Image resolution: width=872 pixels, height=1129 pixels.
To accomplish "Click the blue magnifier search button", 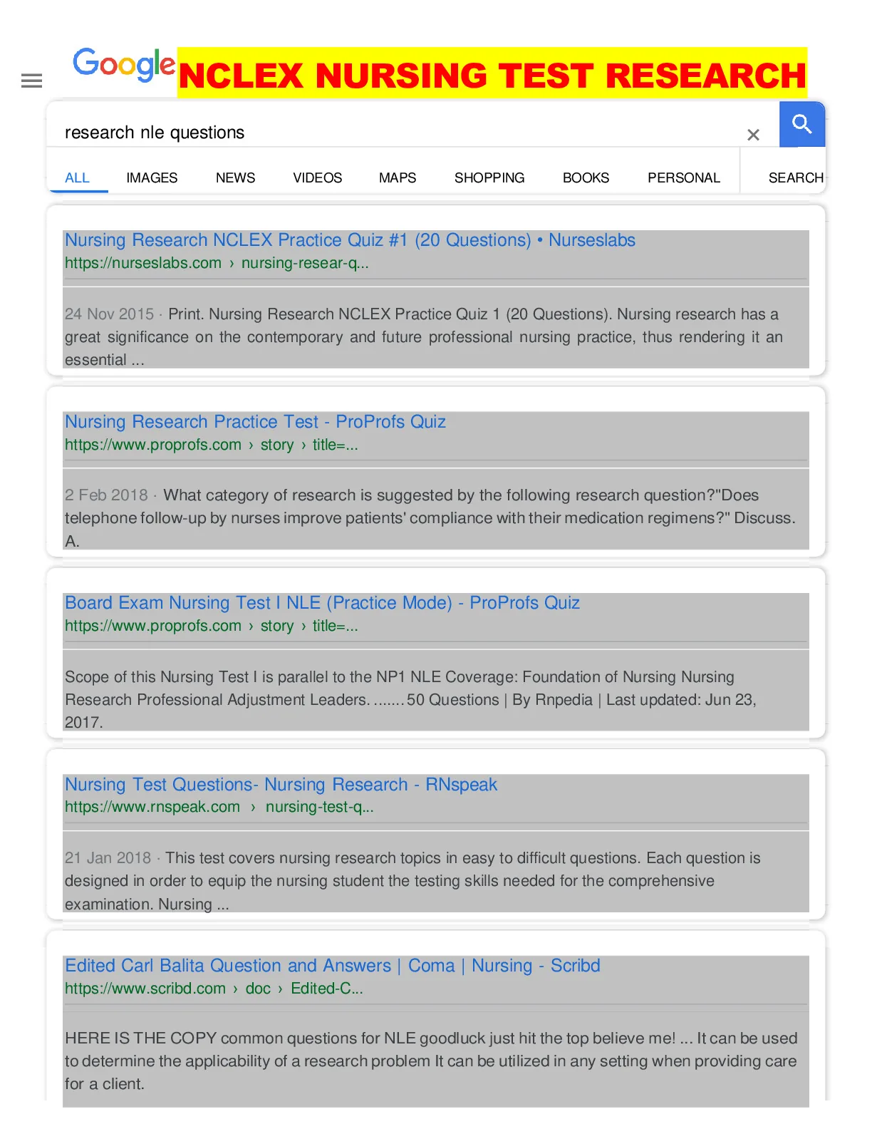I will coord(802,125).
